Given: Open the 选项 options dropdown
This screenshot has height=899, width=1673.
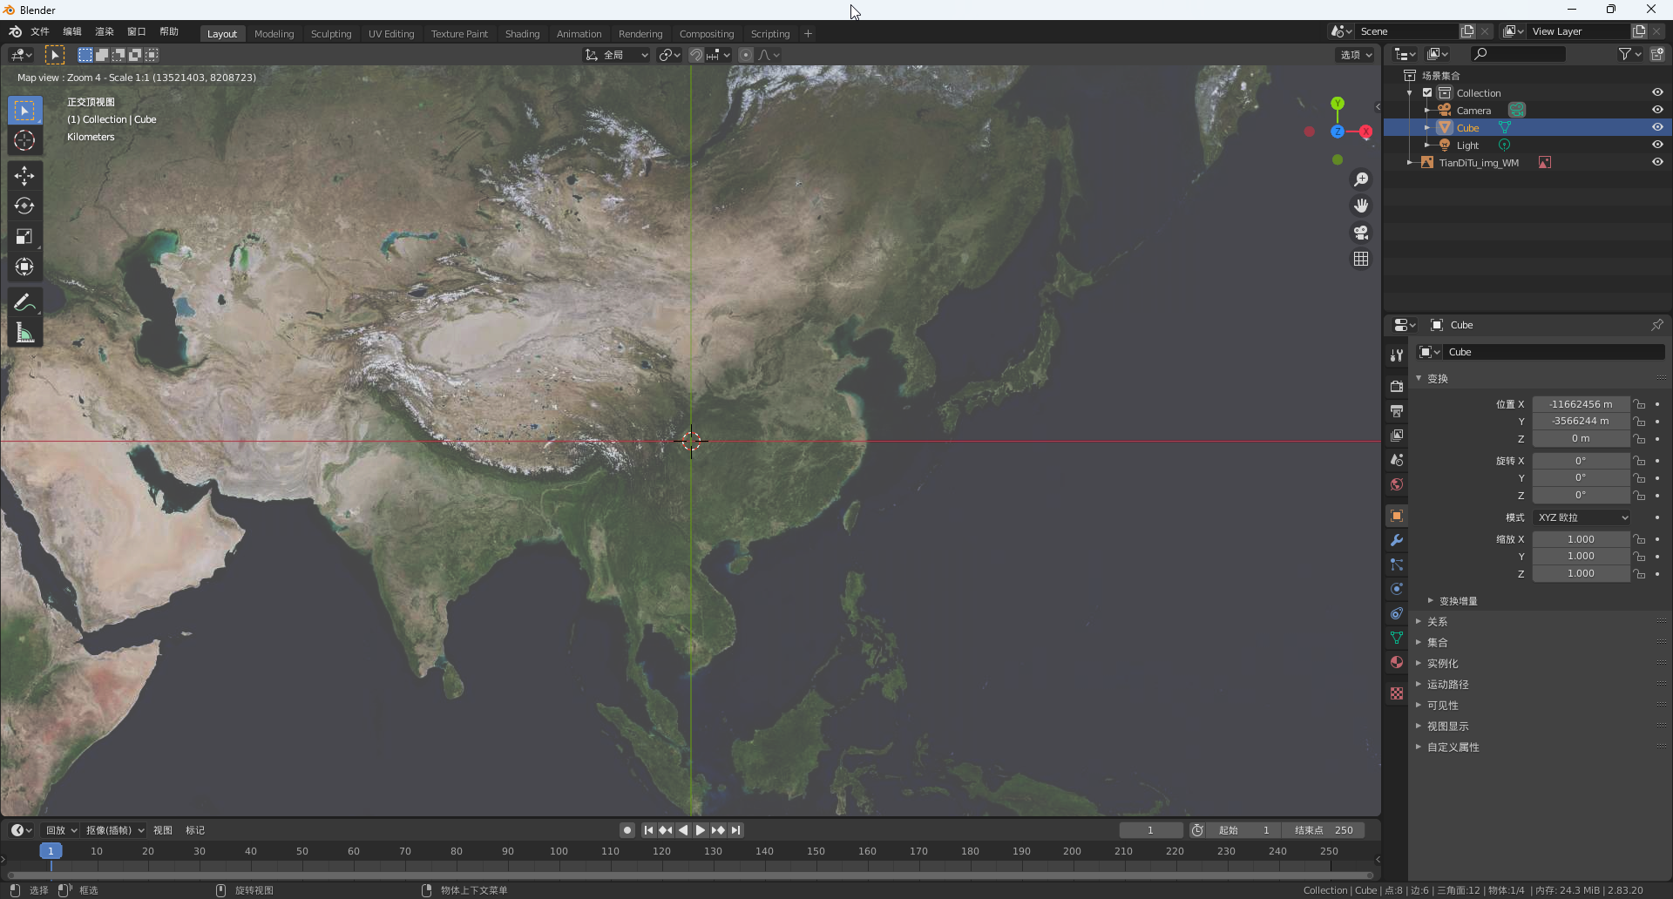Looking at the screenshot, I should pyautogui.click(x=1356, y=55).
